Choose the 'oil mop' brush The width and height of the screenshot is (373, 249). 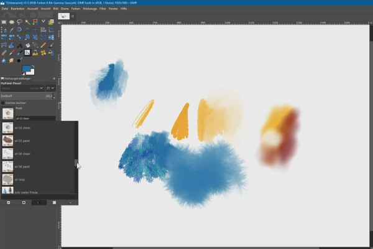(38, 179)
